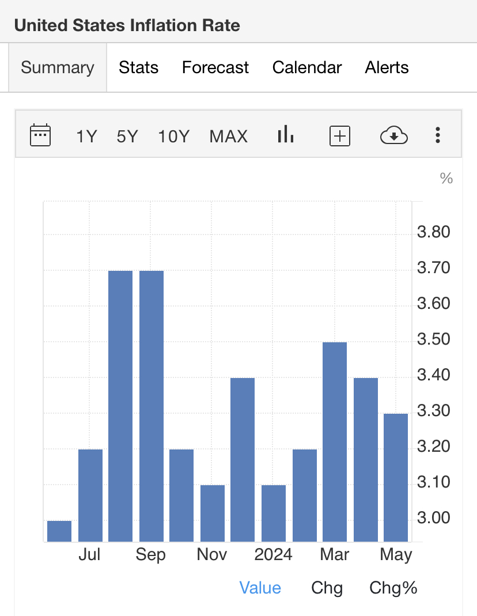Screen dimensions: 477x616
Task: Select the 5Y time range
Action: tap(127, 137)
